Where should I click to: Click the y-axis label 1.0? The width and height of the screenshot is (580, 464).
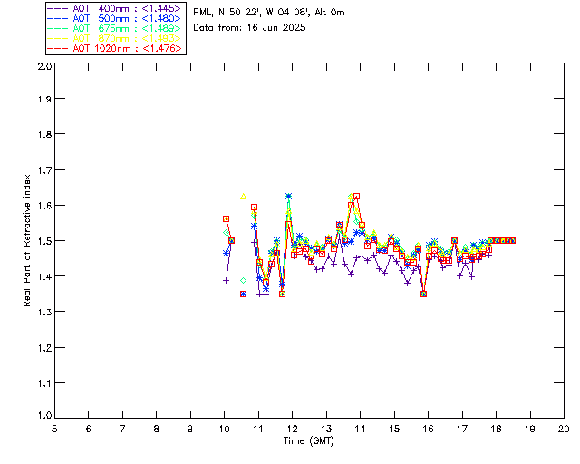click(x=44, y=416)
